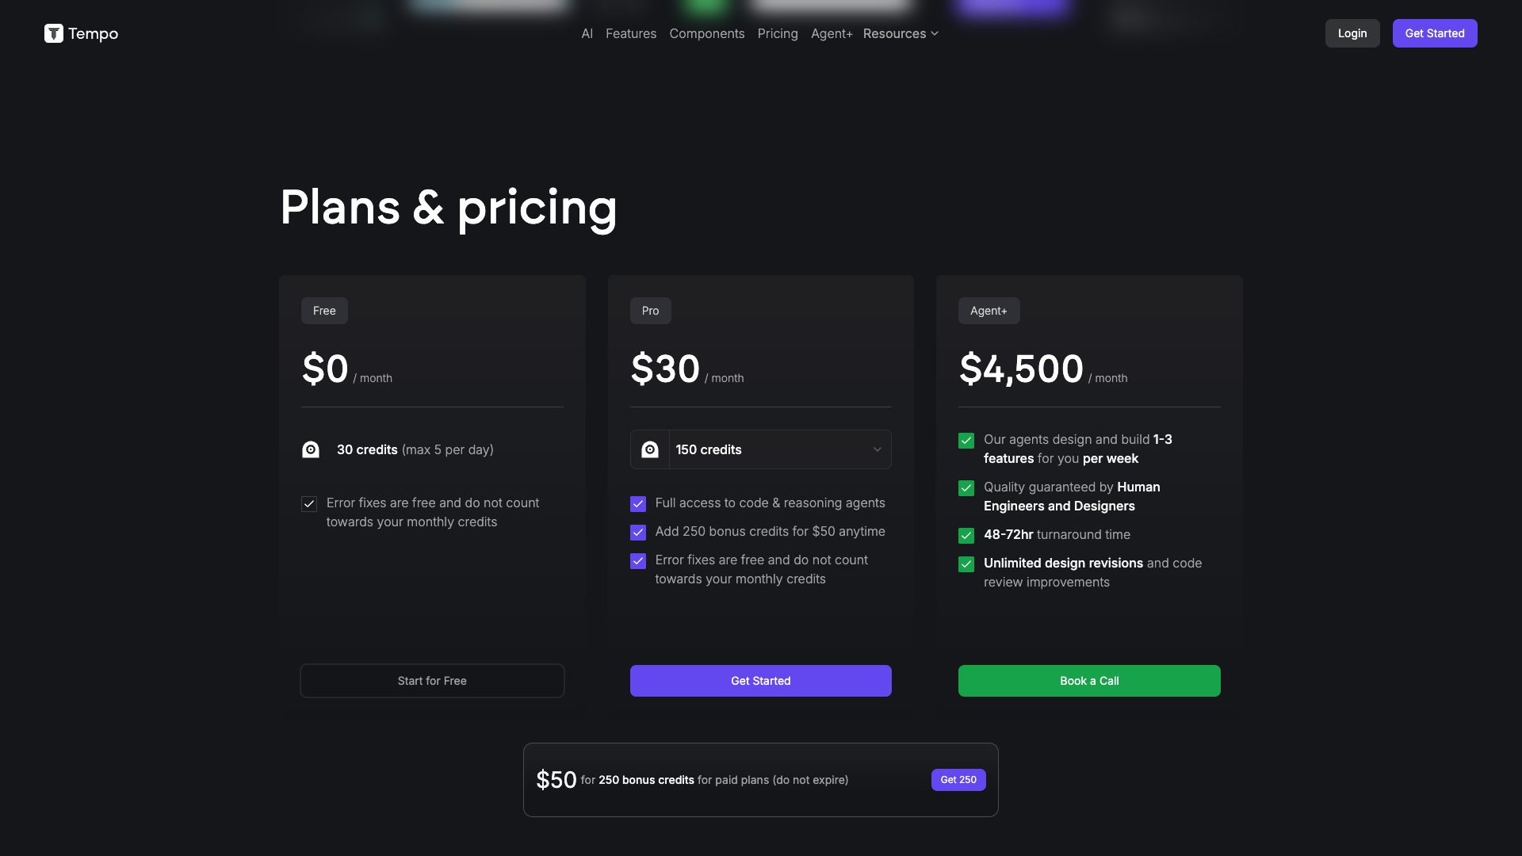Toggle Full access to code checkbox

(x=638, y=504)
